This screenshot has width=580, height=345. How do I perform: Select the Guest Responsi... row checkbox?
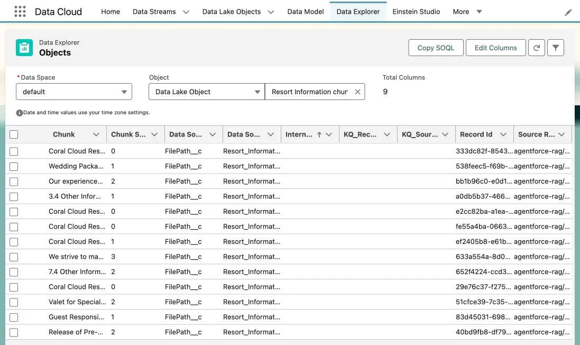coord(14,317)
